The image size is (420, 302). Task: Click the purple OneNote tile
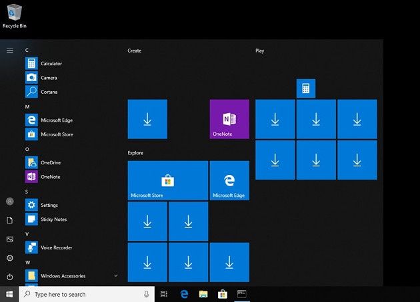(229, 119)
